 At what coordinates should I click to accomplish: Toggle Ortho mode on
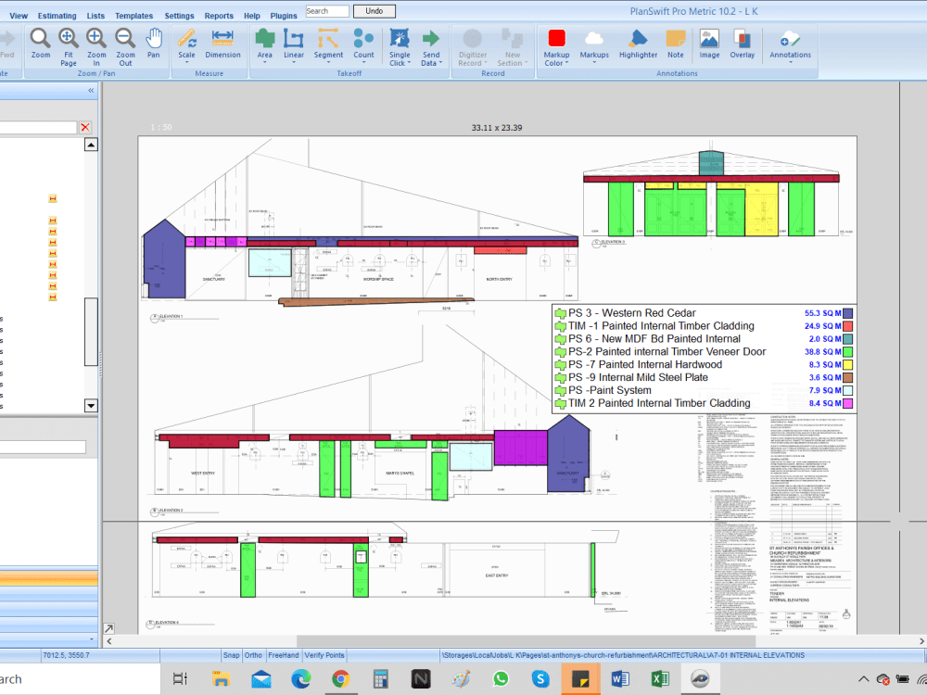253,655
